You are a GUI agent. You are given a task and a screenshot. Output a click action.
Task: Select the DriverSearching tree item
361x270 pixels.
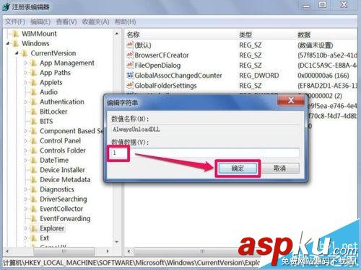click(x=64, y=199)
